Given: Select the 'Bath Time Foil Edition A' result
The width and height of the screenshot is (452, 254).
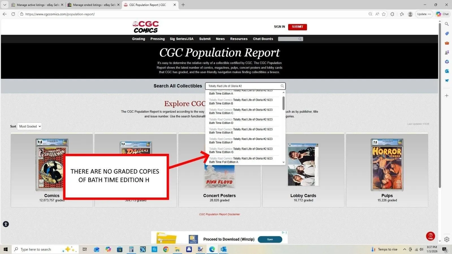Looking at the screenshot, I should pos(244,160).
